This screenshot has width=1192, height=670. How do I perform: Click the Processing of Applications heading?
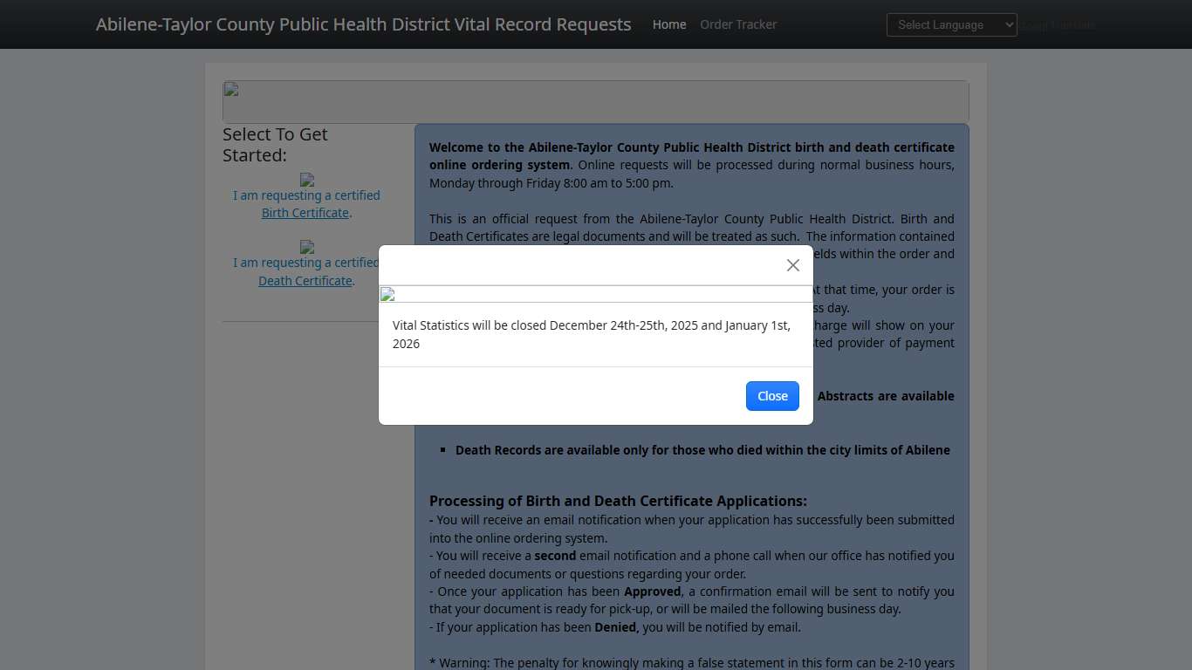(x=618, y=501)
